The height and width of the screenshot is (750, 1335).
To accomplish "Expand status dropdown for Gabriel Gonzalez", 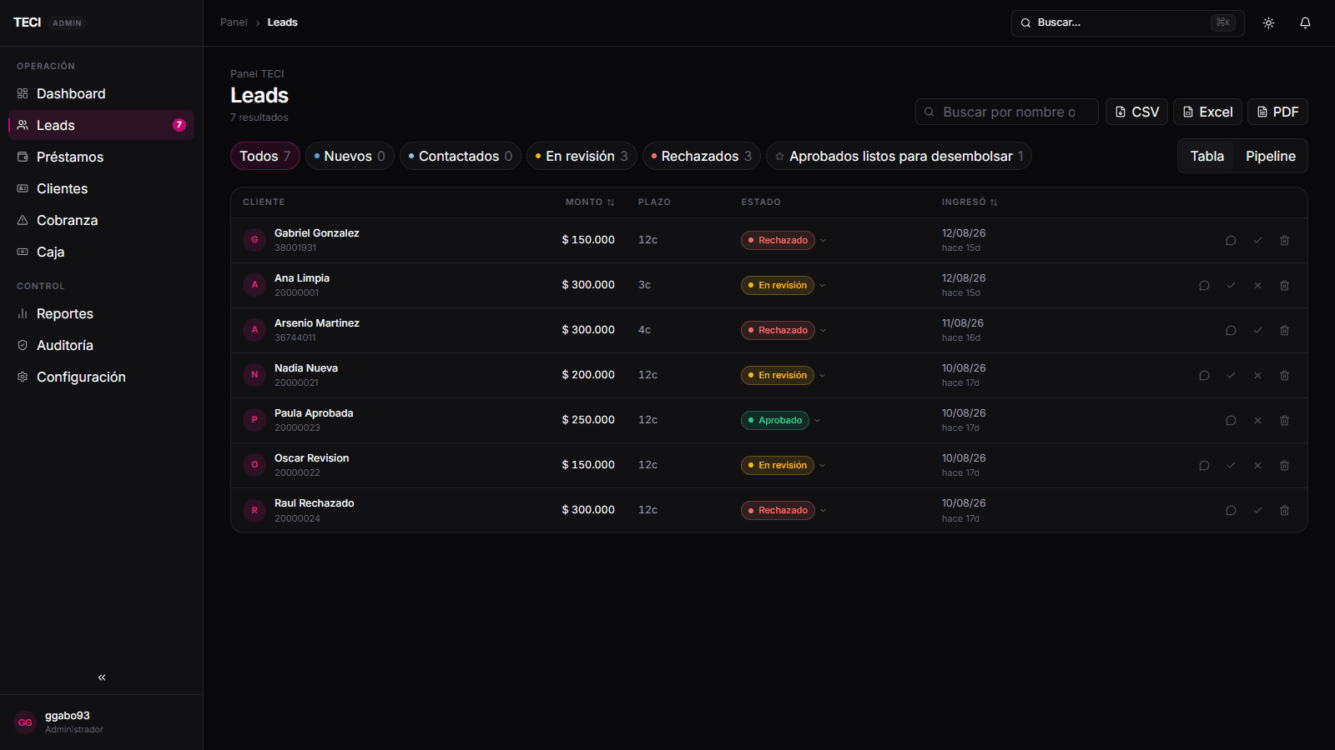I will pyautogui.click(x=823, y=241).
